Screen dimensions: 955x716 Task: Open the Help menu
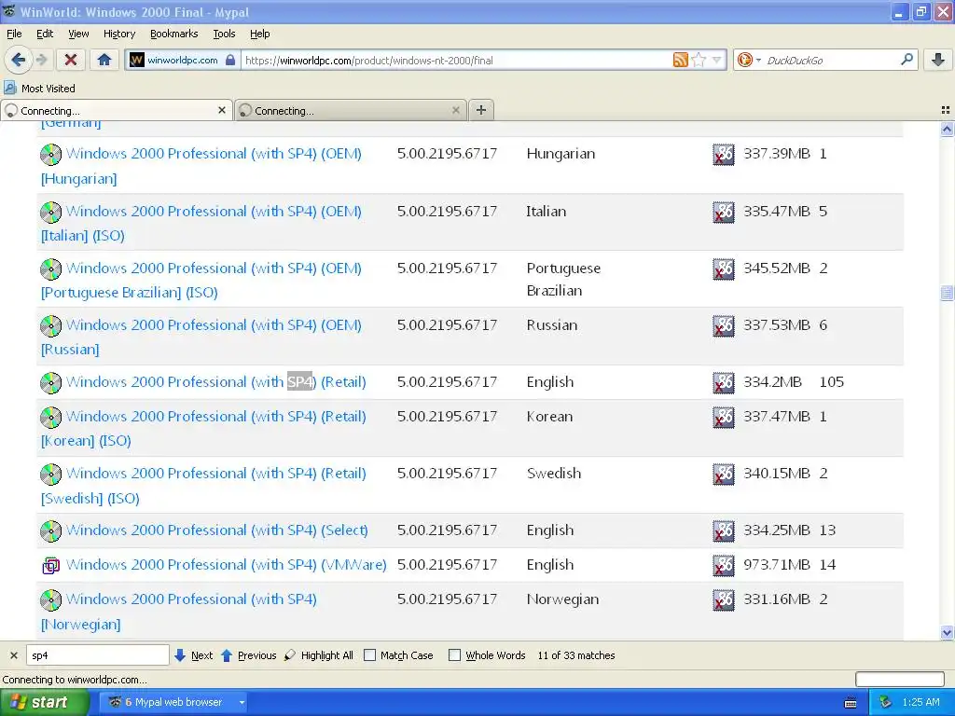point(259,34)
